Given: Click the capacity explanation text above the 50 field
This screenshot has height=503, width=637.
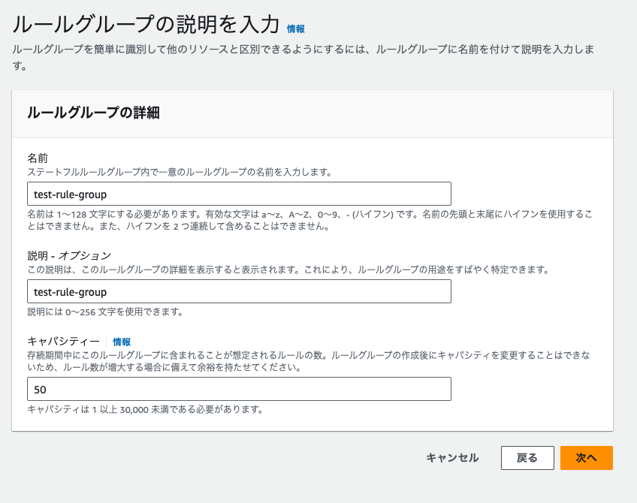Looking at the screenshot, I should point(309,361).
